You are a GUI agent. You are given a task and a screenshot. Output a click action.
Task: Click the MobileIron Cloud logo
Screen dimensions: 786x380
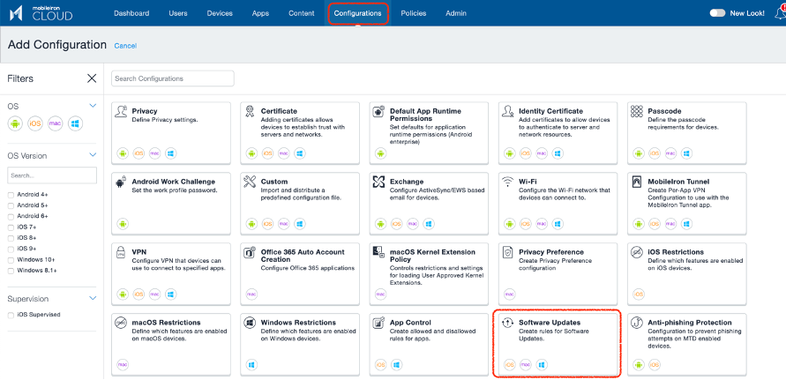[x=41, y=13]
